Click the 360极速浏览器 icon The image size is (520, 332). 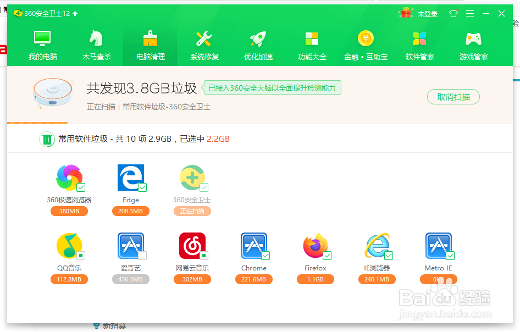coord(69,178)
